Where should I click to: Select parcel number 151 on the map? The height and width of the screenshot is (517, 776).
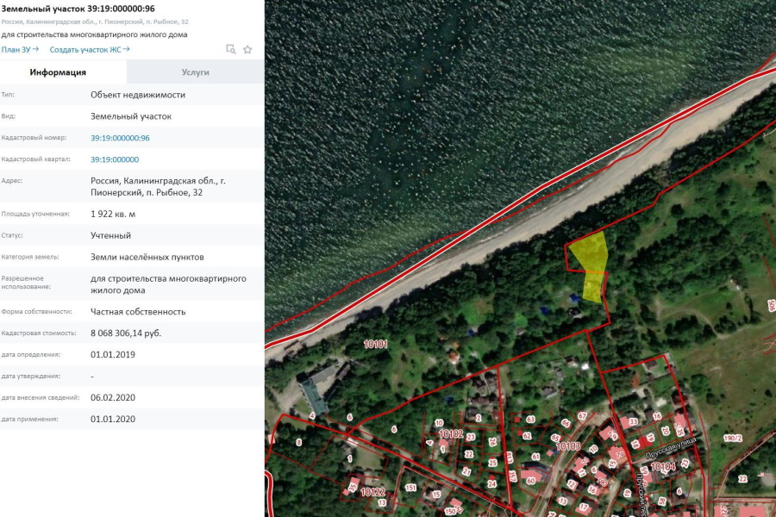[x=410, y=488]
